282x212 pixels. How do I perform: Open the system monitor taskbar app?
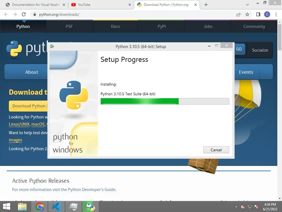(x=74, y=206)
